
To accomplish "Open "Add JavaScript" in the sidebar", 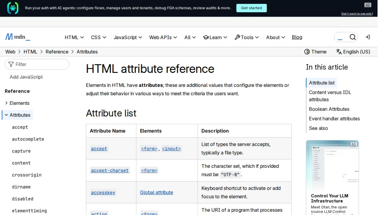I will point(26,77).
